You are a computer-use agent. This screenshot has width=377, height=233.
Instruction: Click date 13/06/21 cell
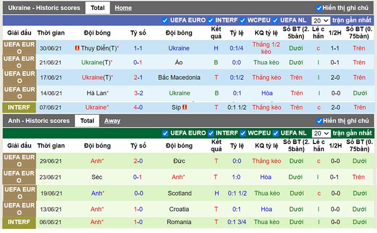click(x=51, y=209)
